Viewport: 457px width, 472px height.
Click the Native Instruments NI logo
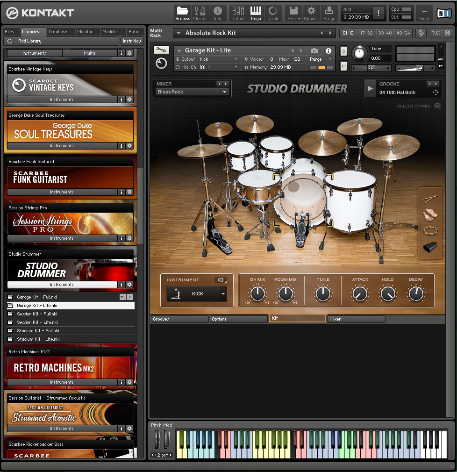[444, 13]
